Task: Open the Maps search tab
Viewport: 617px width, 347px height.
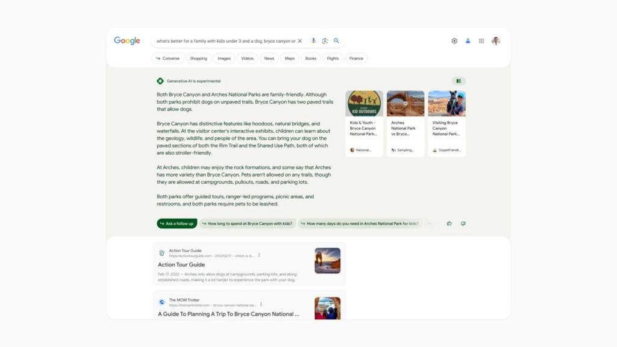Action: 289,58
